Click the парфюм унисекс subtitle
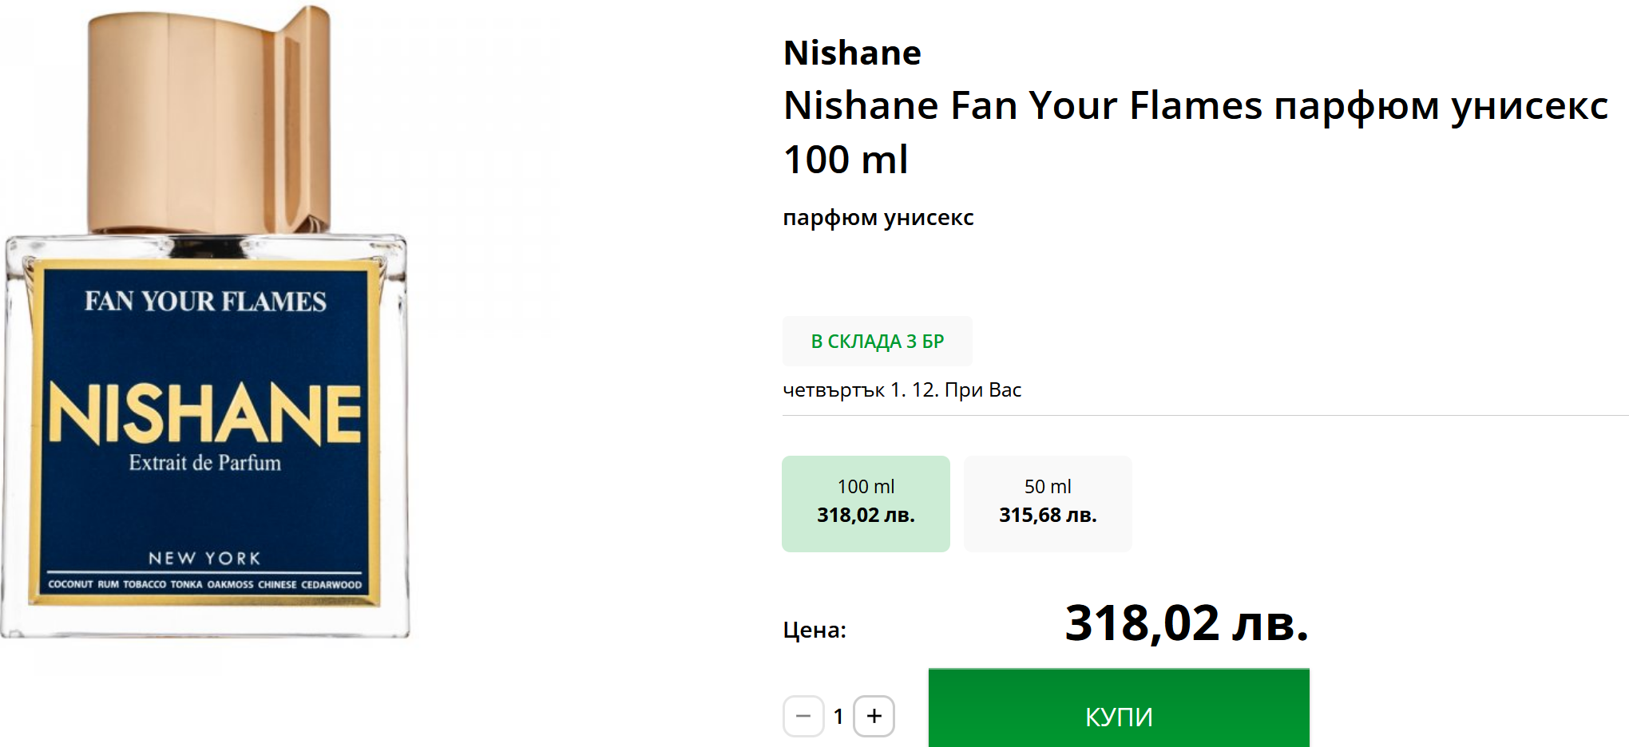This screenshot has width=1629, height=747. point(878,217)
